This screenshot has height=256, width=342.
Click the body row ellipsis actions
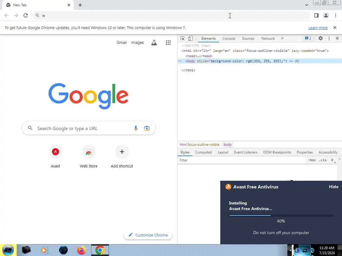point(180,61)
